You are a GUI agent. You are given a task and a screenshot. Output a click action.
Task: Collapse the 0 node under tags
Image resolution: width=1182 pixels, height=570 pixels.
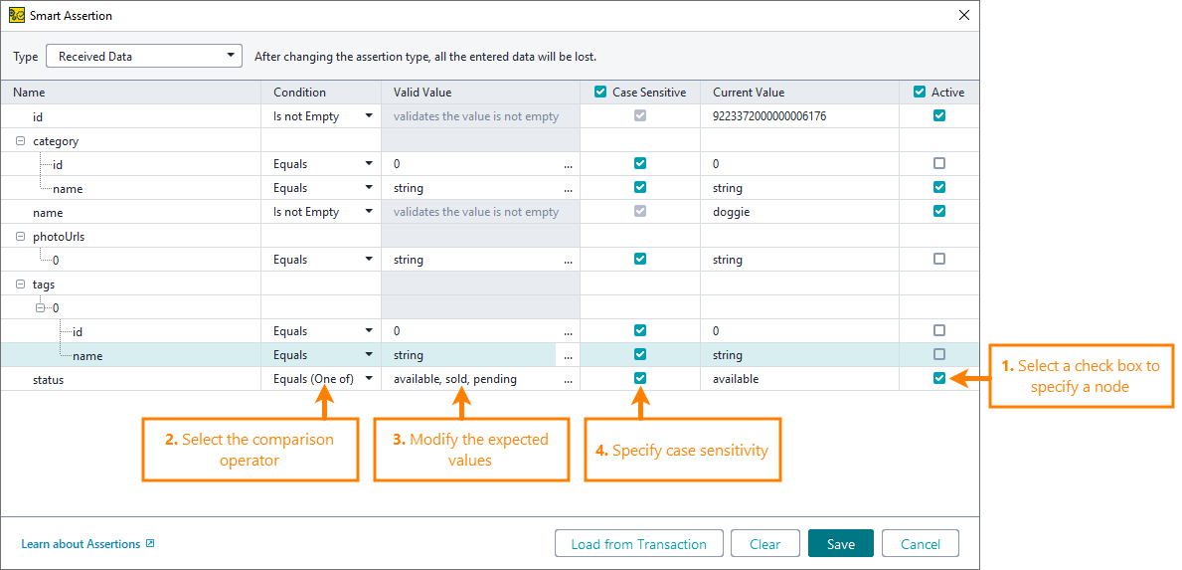pyautogui.click(x=41, y=307)
